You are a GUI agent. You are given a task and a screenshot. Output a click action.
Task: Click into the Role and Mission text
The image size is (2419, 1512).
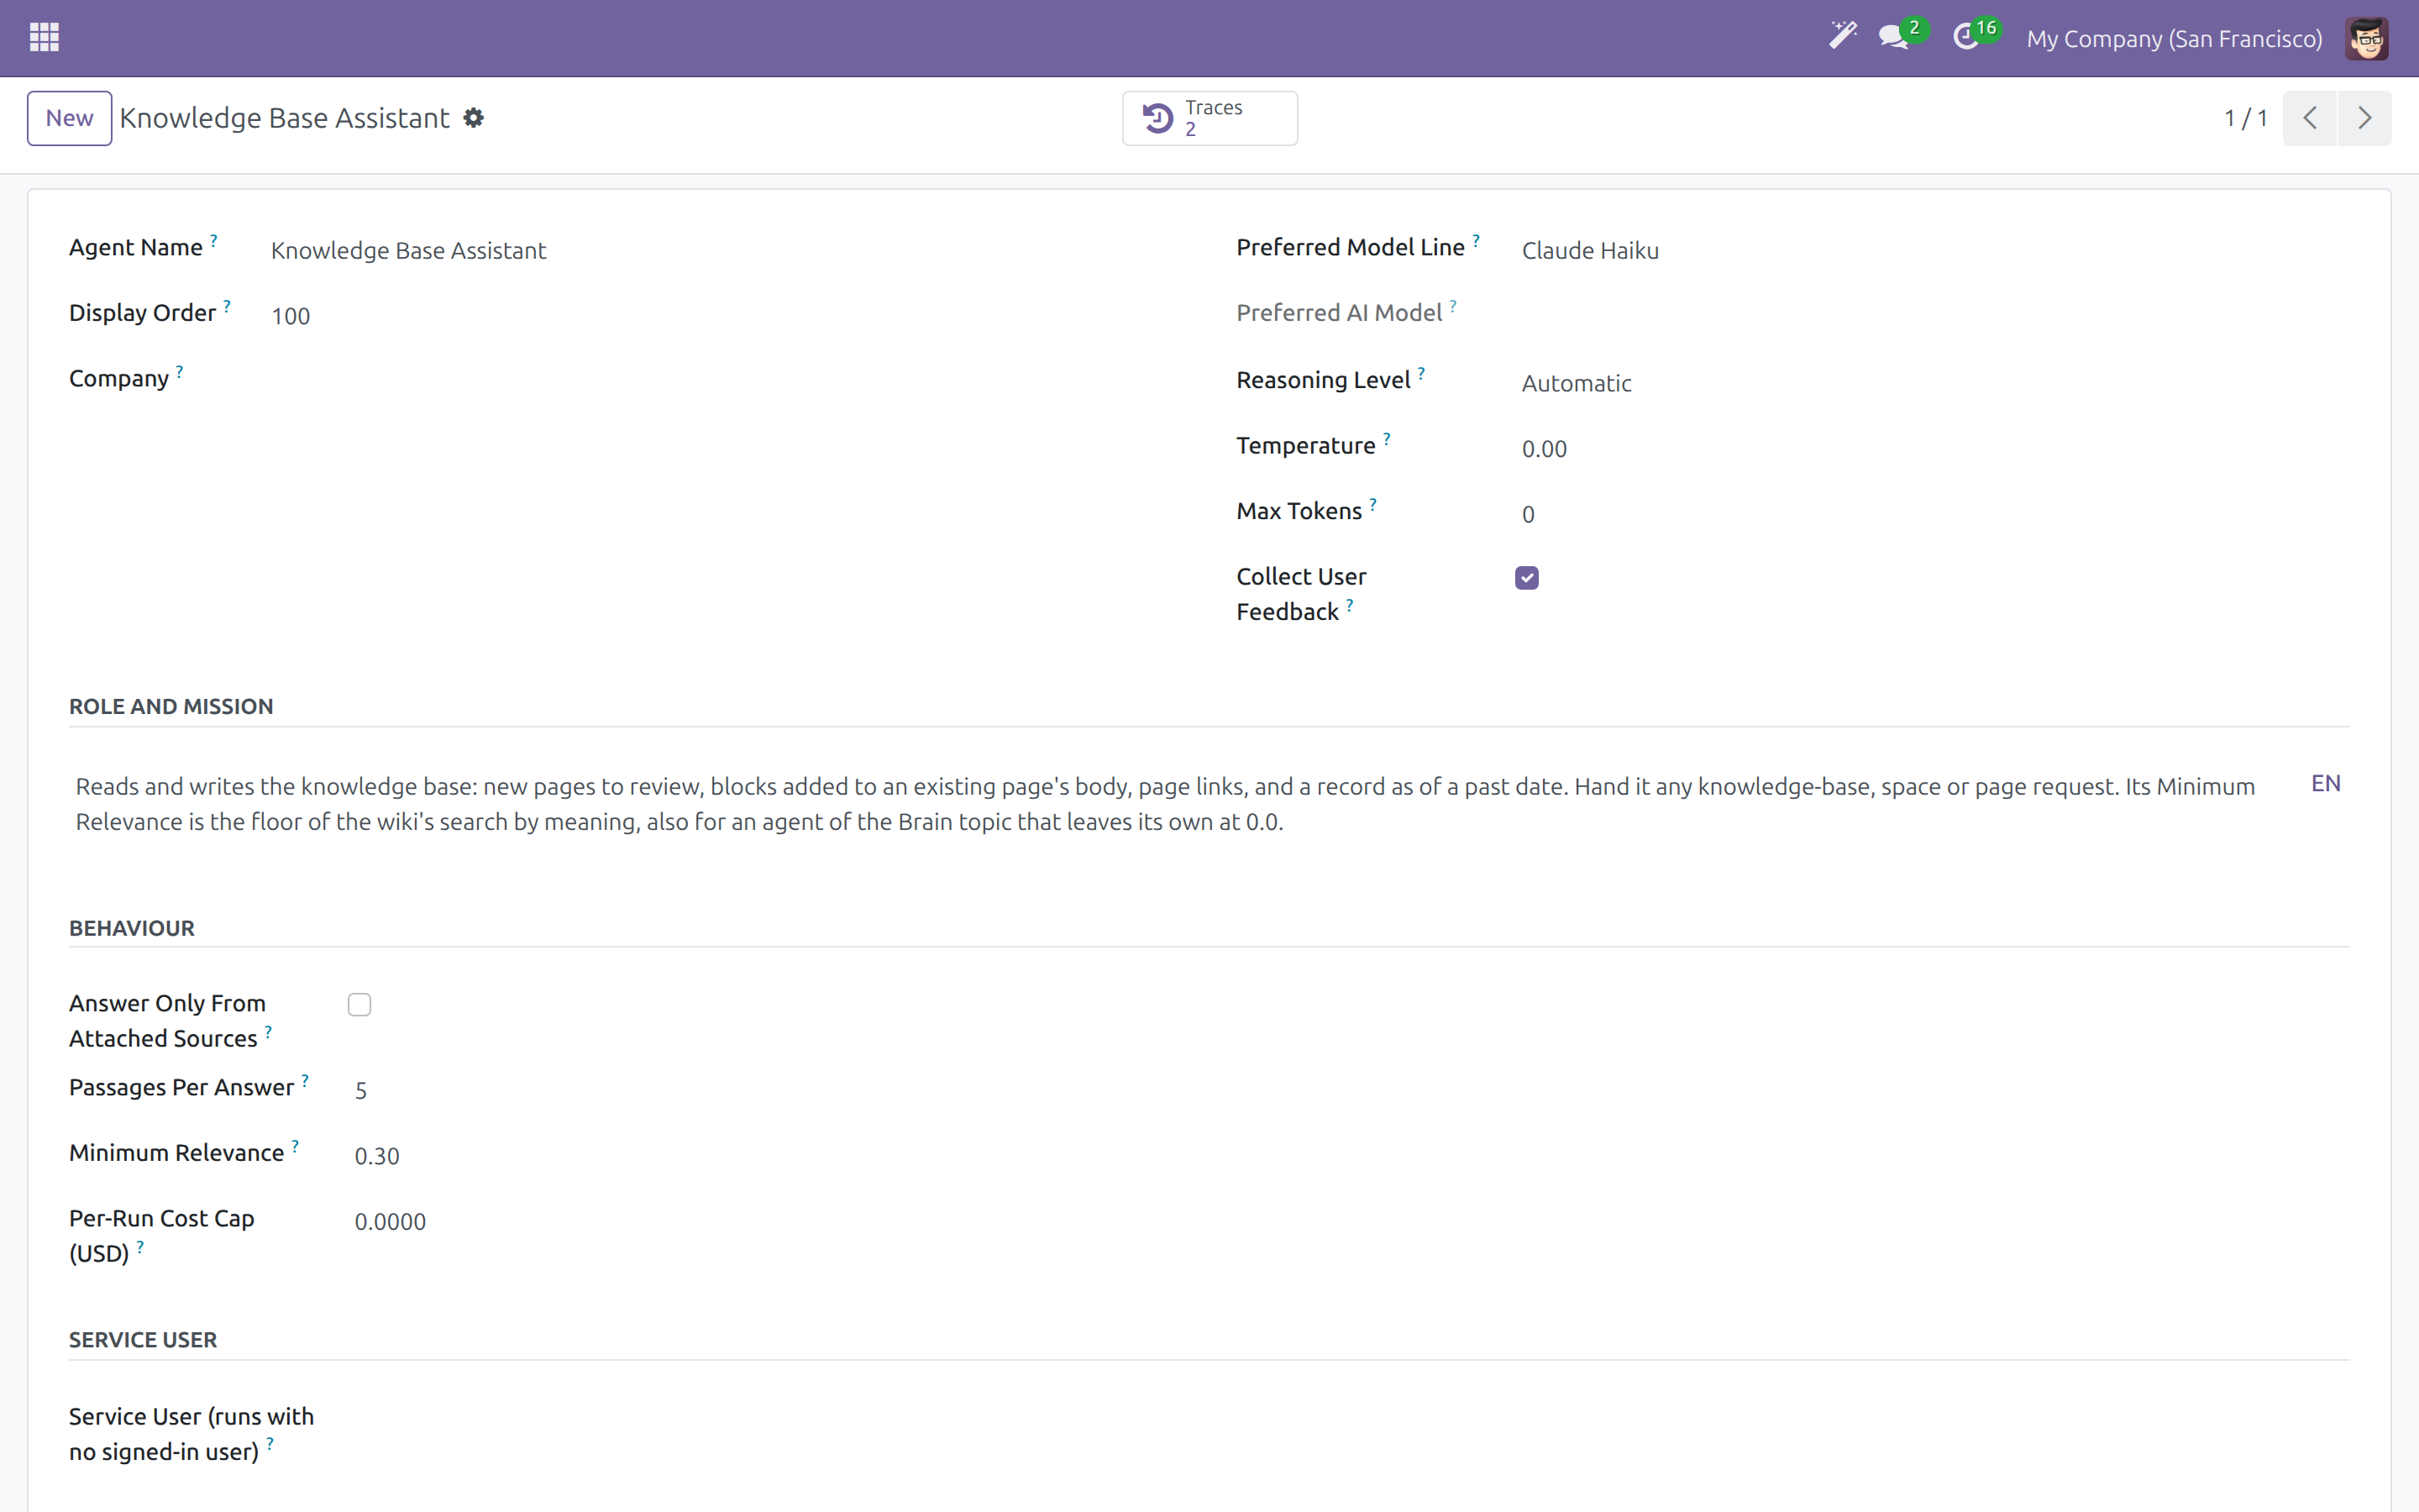pyautogui.click(x=1166, y=804)
